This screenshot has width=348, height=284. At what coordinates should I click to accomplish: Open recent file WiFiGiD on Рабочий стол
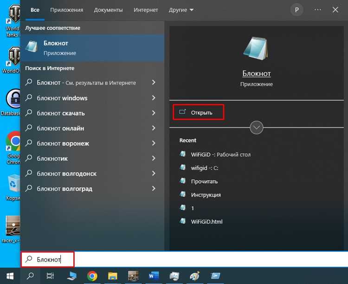[x=215, y=154]
